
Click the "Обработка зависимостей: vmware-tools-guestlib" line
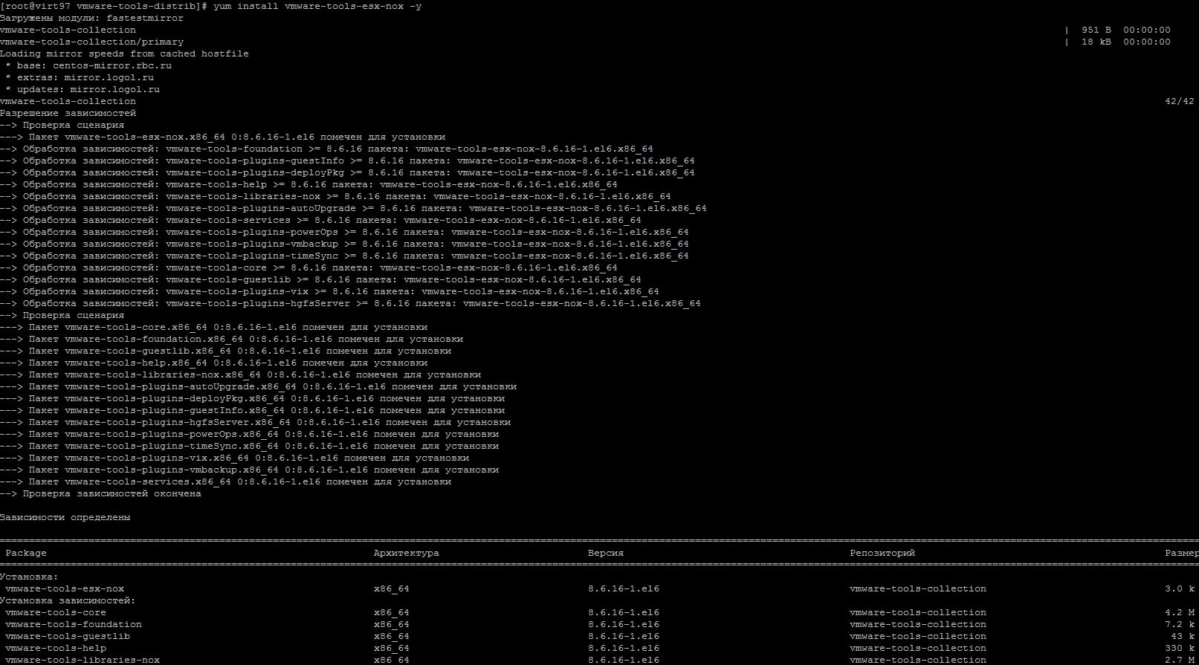(320, 279)
